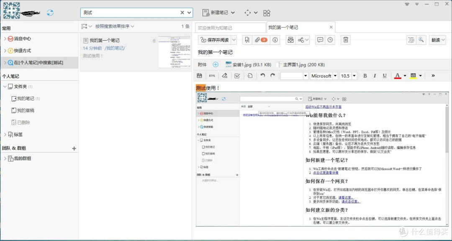Image resolution: width=452 pixels, height=241 pixels.
Task: Click the comments speech bubble icon
Action: click(320, 40)
